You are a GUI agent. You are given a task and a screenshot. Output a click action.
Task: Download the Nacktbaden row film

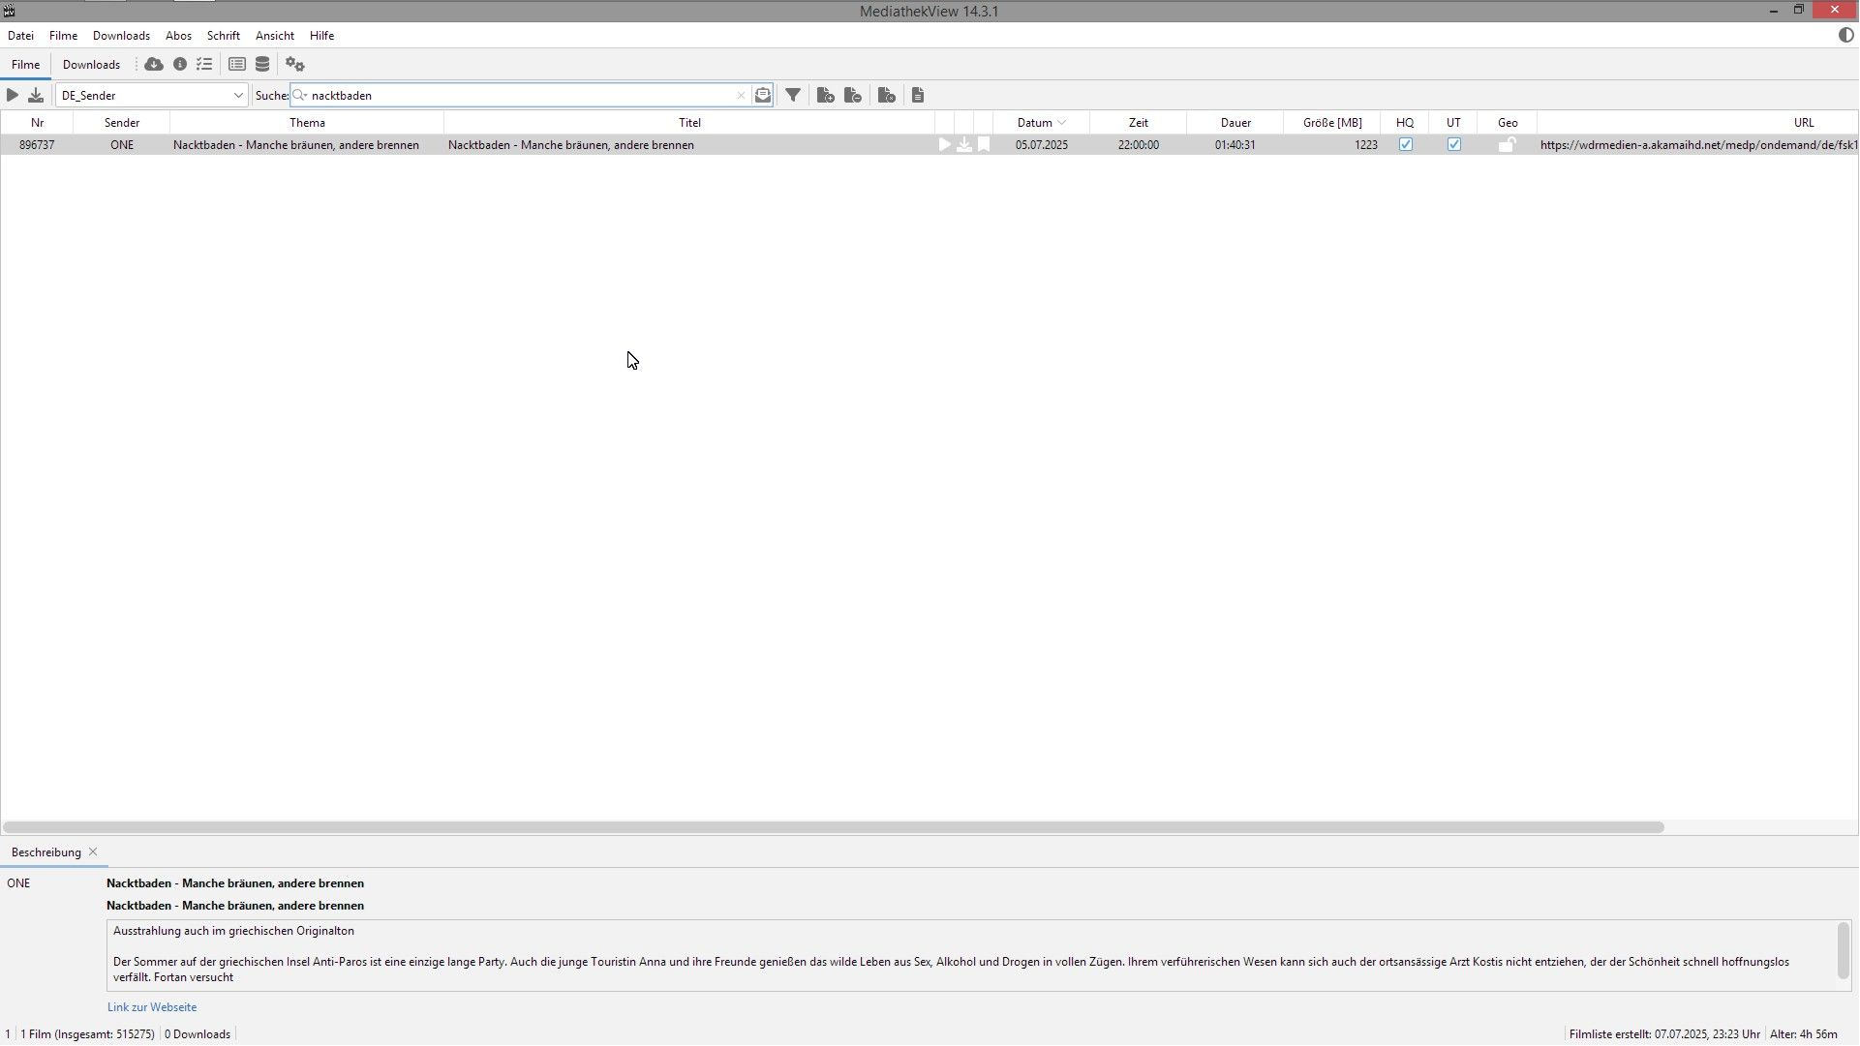(964, 145)
